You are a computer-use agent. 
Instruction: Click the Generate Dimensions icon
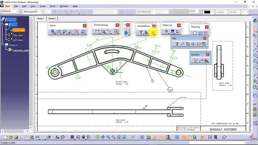point(126,32)
